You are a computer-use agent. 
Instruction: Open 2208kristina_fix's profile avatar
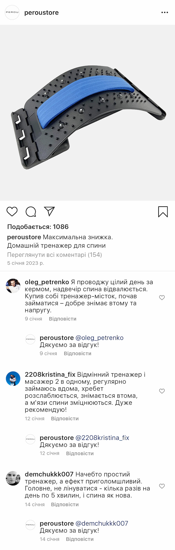13,378
